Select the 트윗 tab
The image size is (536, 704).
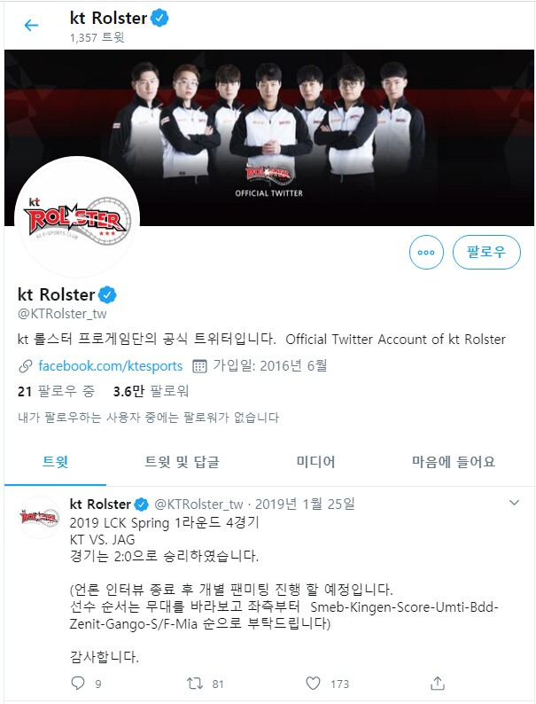(55, 462)
